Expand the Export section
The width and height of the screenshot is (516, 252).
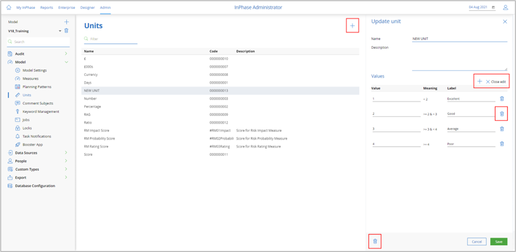coord(66,178)
